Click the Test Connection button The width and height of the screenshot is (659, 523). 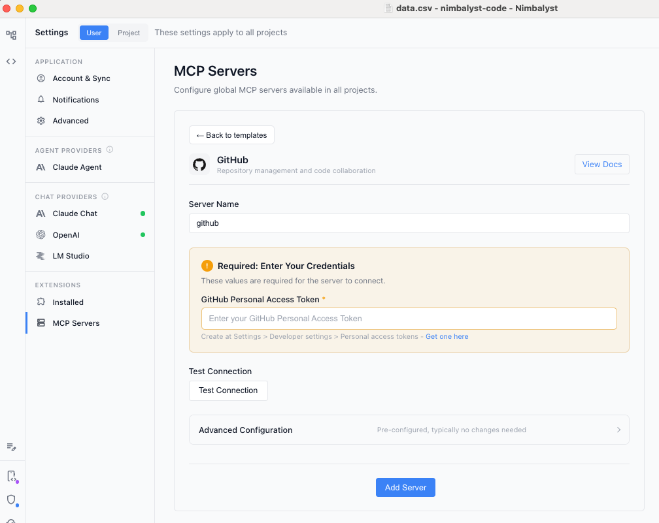click(x=228, y=390)
